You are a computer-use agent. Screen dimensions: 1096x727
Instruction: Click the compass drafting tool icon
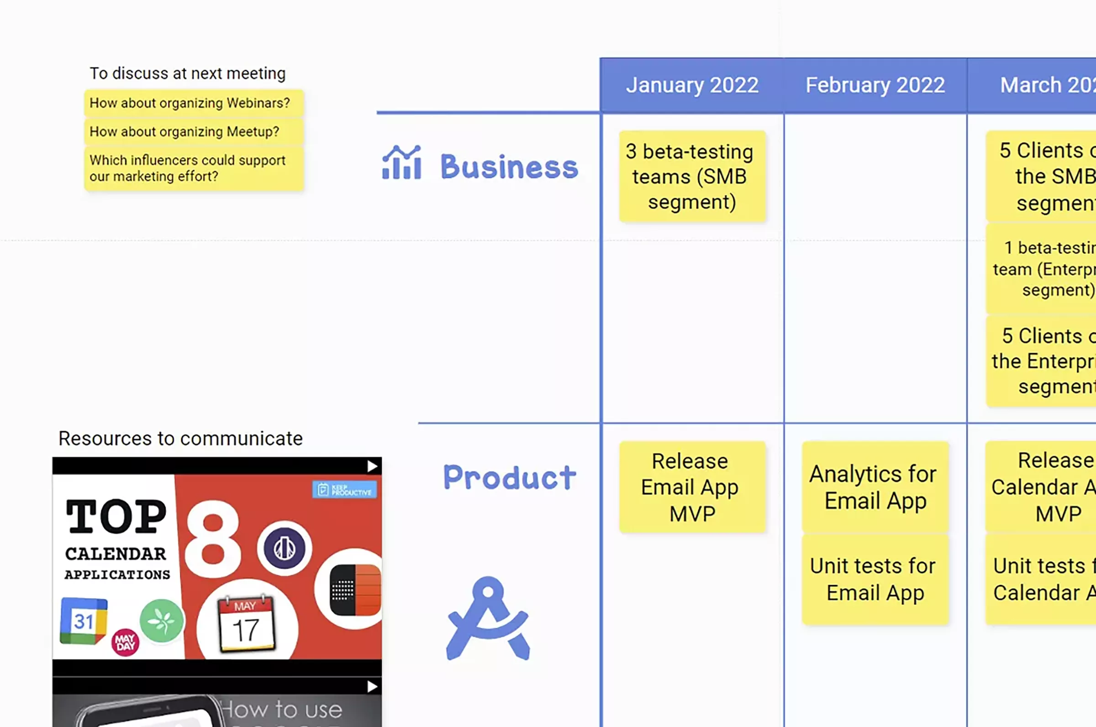click(488, 617)
